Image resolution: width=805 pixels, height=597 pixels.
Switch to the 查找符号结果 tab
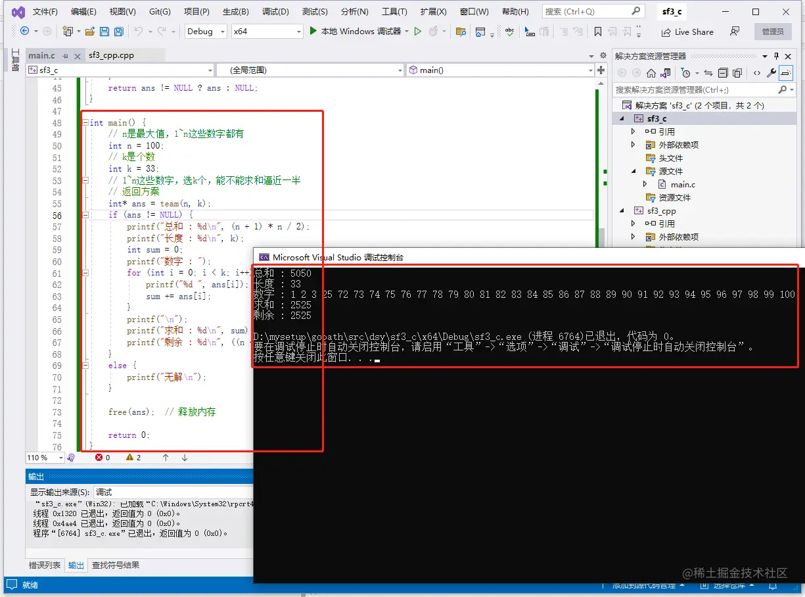coord(115,565)
